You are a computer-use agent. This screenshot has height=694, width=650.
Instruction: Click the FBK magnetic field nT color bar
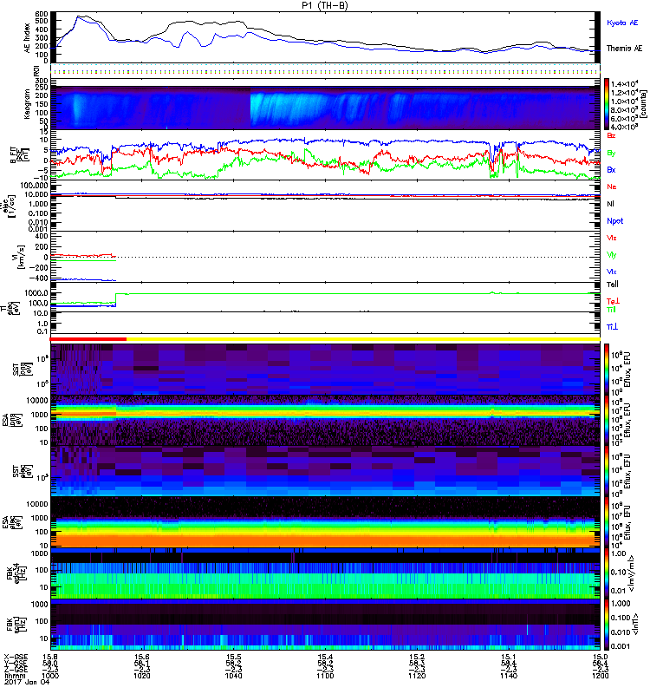point(607,624)
